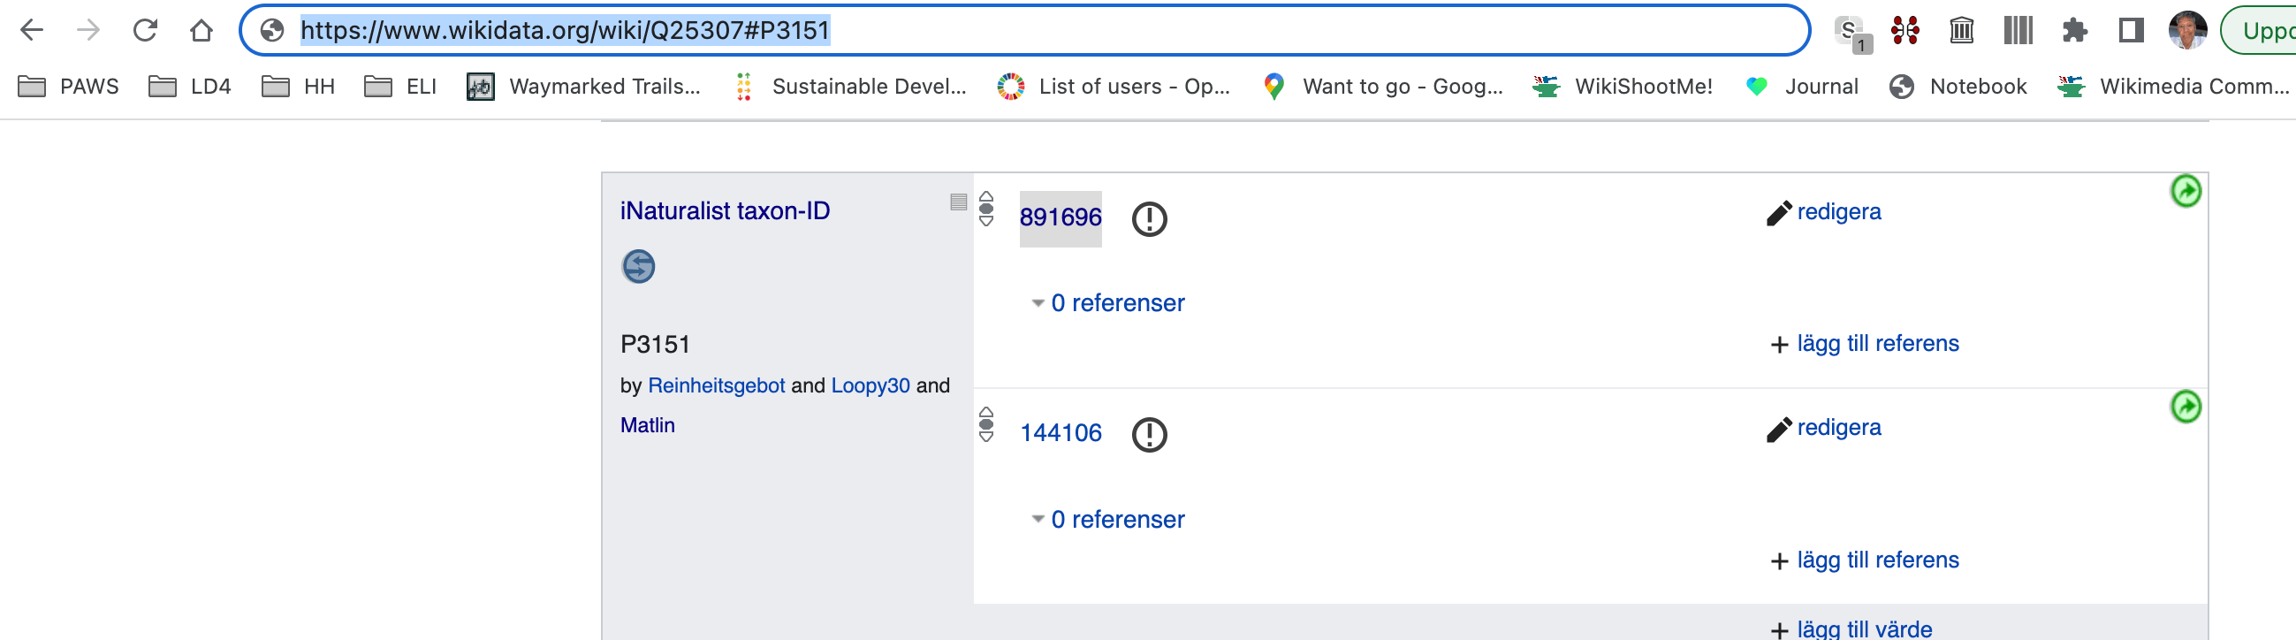Toggle the rank selector beside 144106
Image resolution: width=2296 pixels, height=640 pixels.
(x=985, y=425)
